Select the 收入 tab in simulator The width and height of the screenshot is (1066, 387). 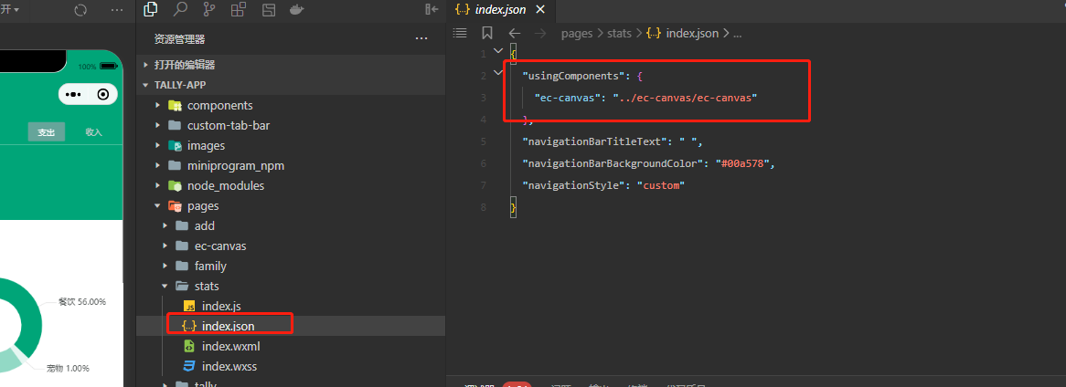[x=94, y=132]
